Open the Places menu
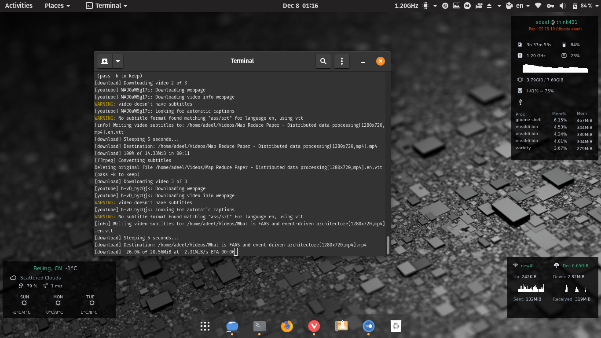The height and width of the screenshot is (338, 601). [x=57, y=6]
